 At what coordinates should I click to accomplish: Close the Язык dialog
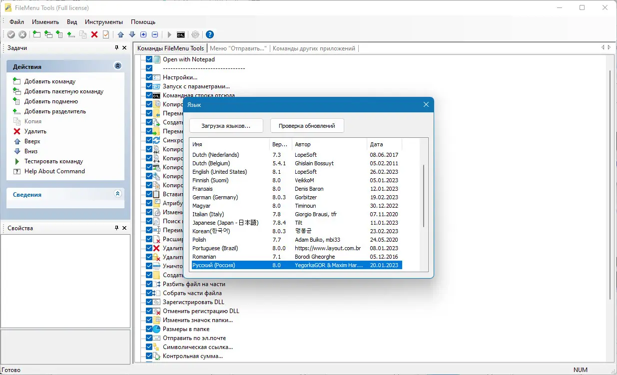click(x=426, y=104)
